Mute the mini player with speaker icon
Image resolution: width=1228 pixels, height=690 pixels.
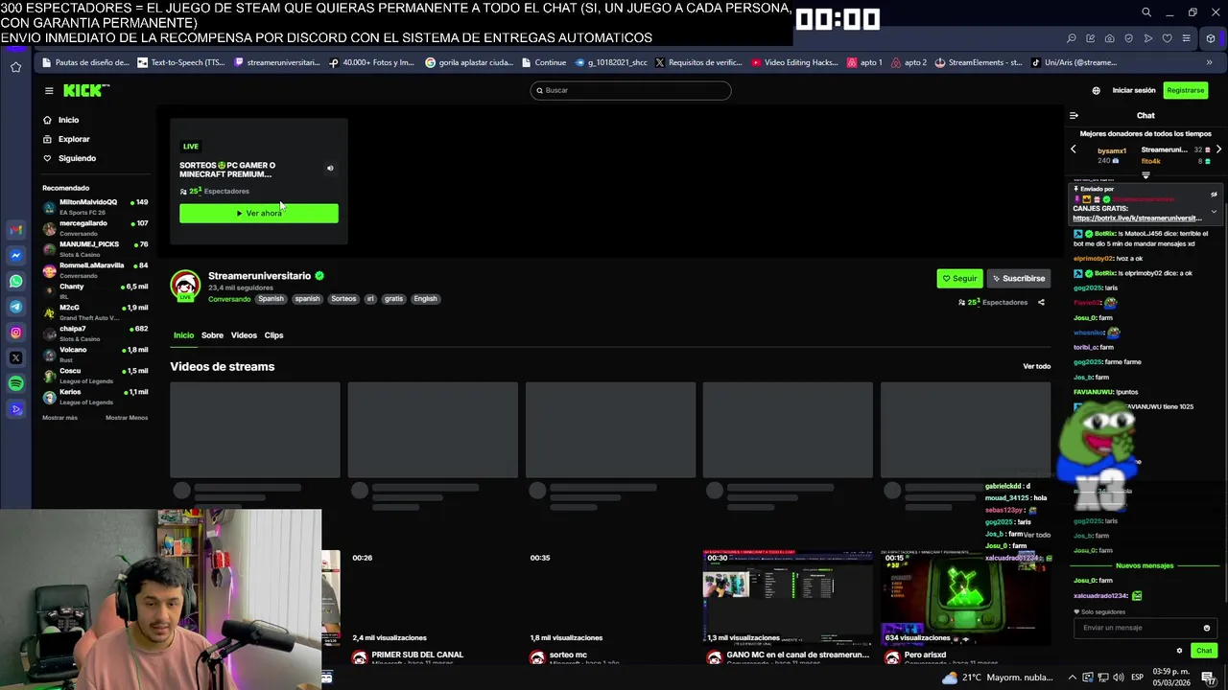click(x=330, y=169)
